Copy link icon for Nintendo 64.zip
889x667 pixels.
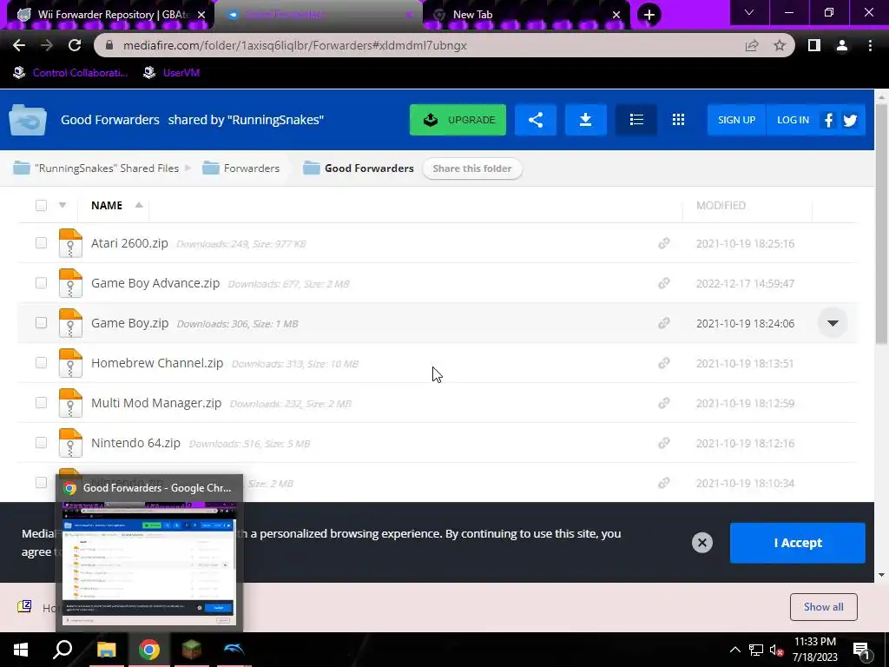click(x=664, y=443)
